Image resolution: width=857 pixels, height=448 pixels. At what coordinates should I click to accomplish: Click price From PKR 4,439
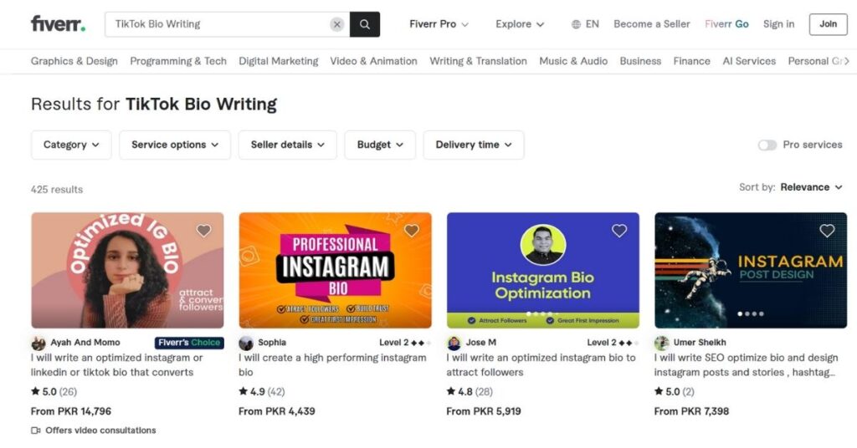[276, 411]
